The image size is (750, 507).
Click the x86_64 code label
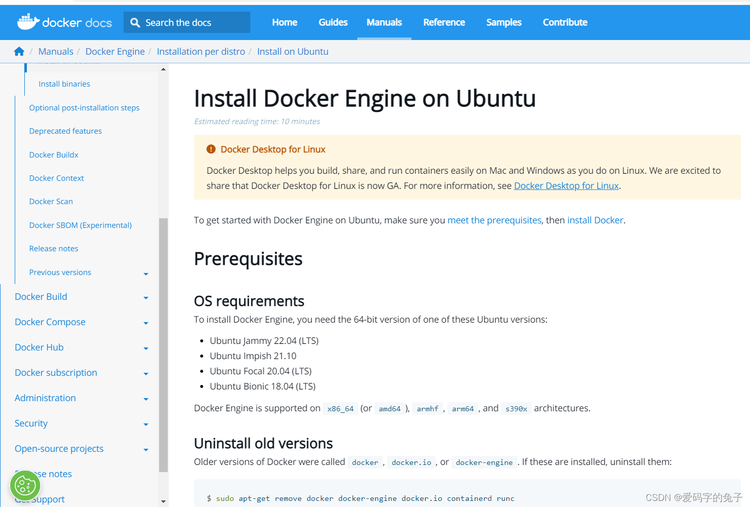click(x=341, y=409)
